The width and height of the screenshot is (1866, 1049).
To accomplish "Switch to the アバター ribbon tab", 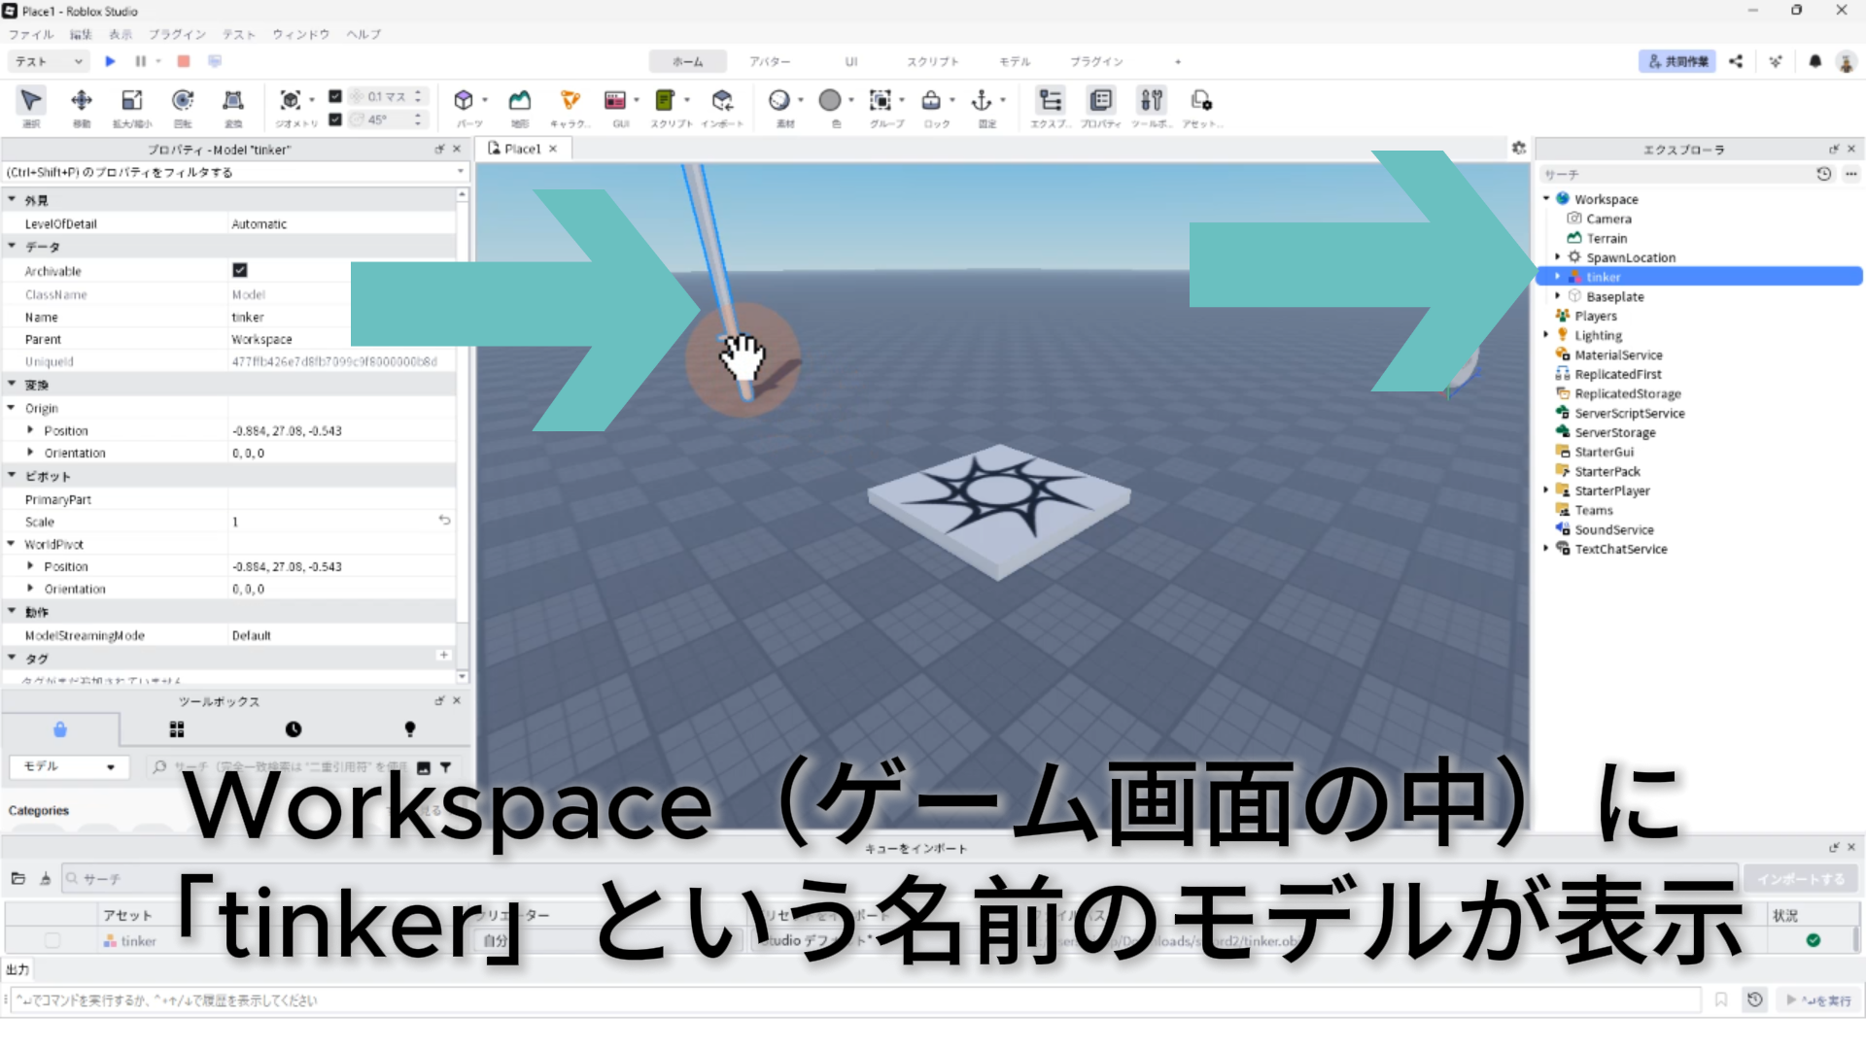I will 769,61.
